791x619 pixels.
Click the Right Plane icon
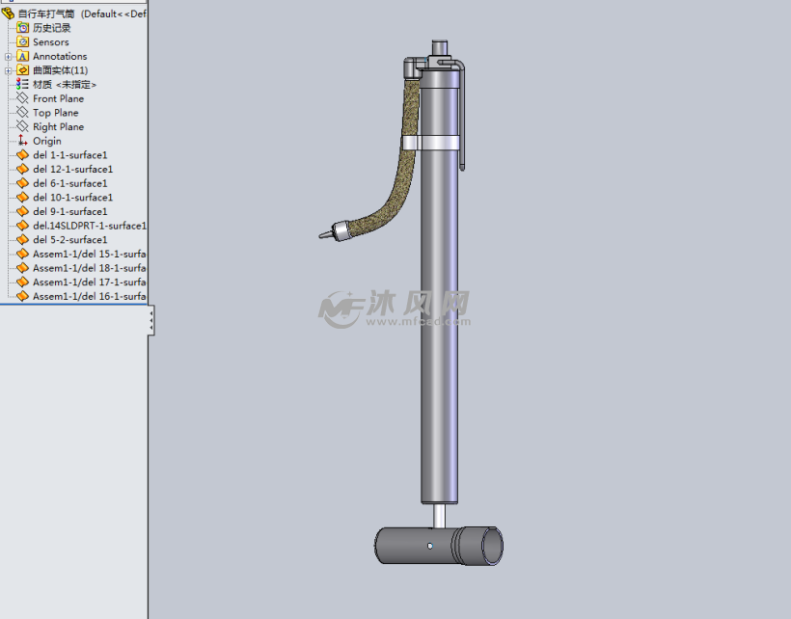[23, 126]
